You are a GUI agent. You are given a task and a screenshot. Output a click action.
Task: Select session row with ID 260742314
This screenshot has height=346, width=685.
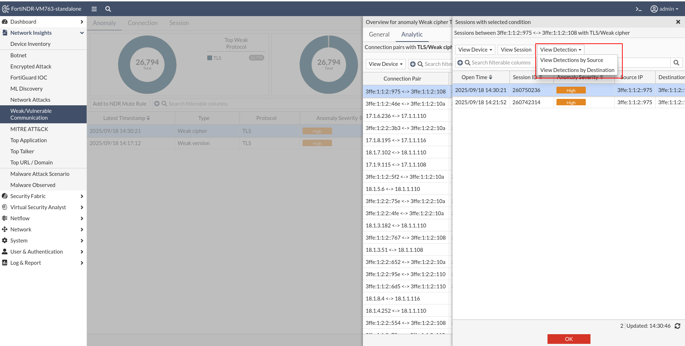[x=569, y=102]
